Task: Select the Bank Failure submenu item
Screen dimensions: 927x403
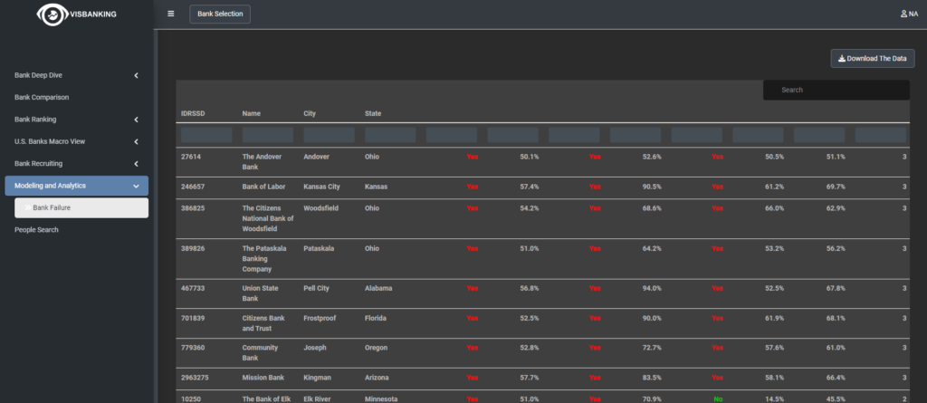Action: pos(53,207)
